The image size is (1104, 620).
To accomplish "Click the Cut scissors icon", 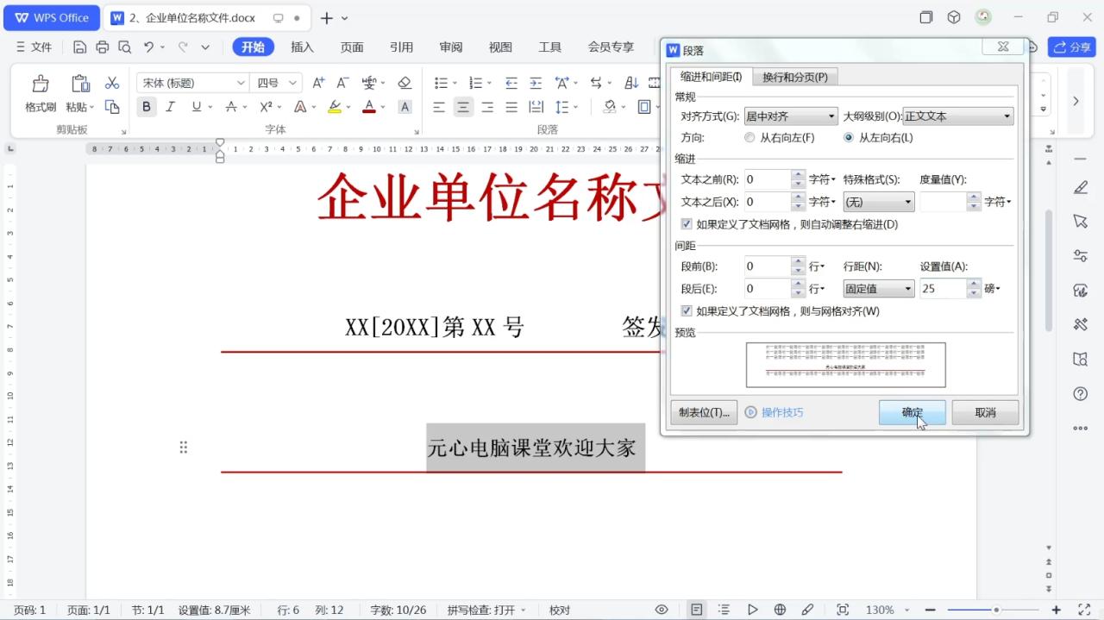I will [112, 83].
